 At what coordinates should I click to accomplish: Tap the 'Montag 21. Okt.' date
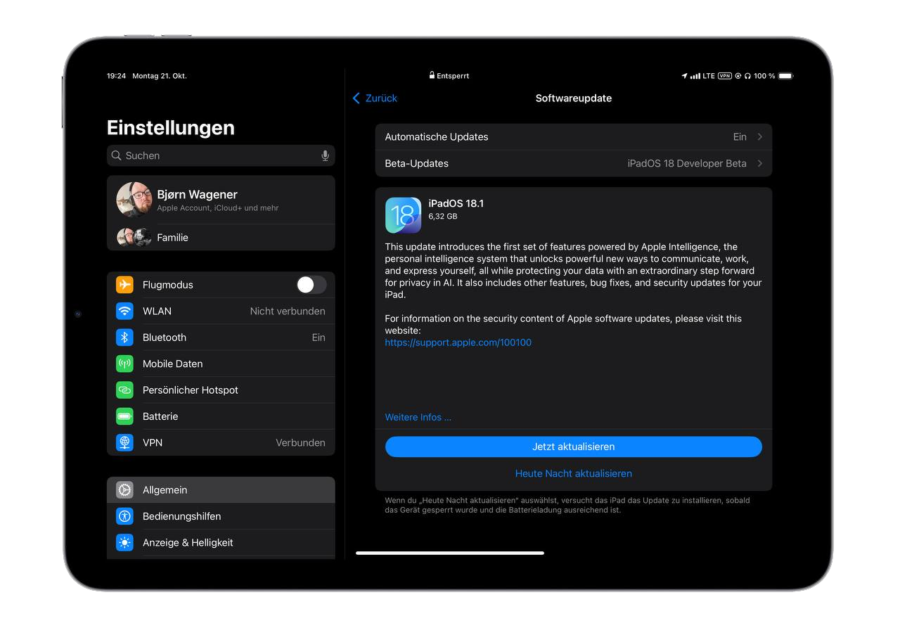pyautogui.click(x=160, y=76)
